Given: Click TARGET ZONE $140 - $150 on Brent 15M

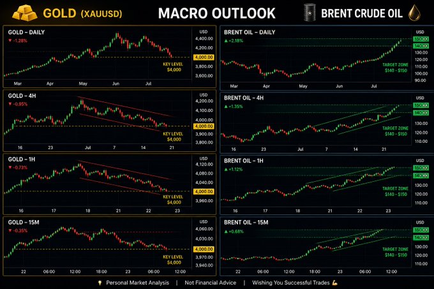Looking at the screenshot, I should point(395,252).
